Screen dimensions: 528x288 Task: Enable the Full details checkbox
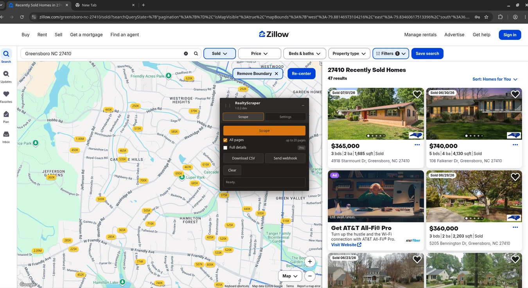pyautogui.click(x=225, y=148)
